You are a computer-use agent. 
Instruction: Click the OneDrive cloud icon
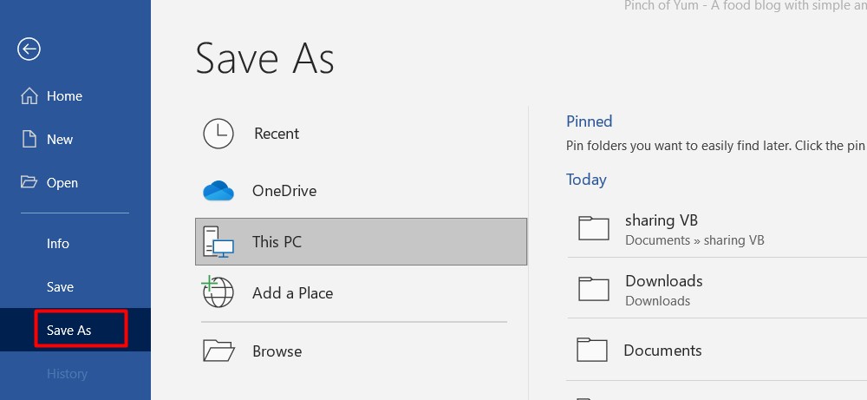(218, 191)
